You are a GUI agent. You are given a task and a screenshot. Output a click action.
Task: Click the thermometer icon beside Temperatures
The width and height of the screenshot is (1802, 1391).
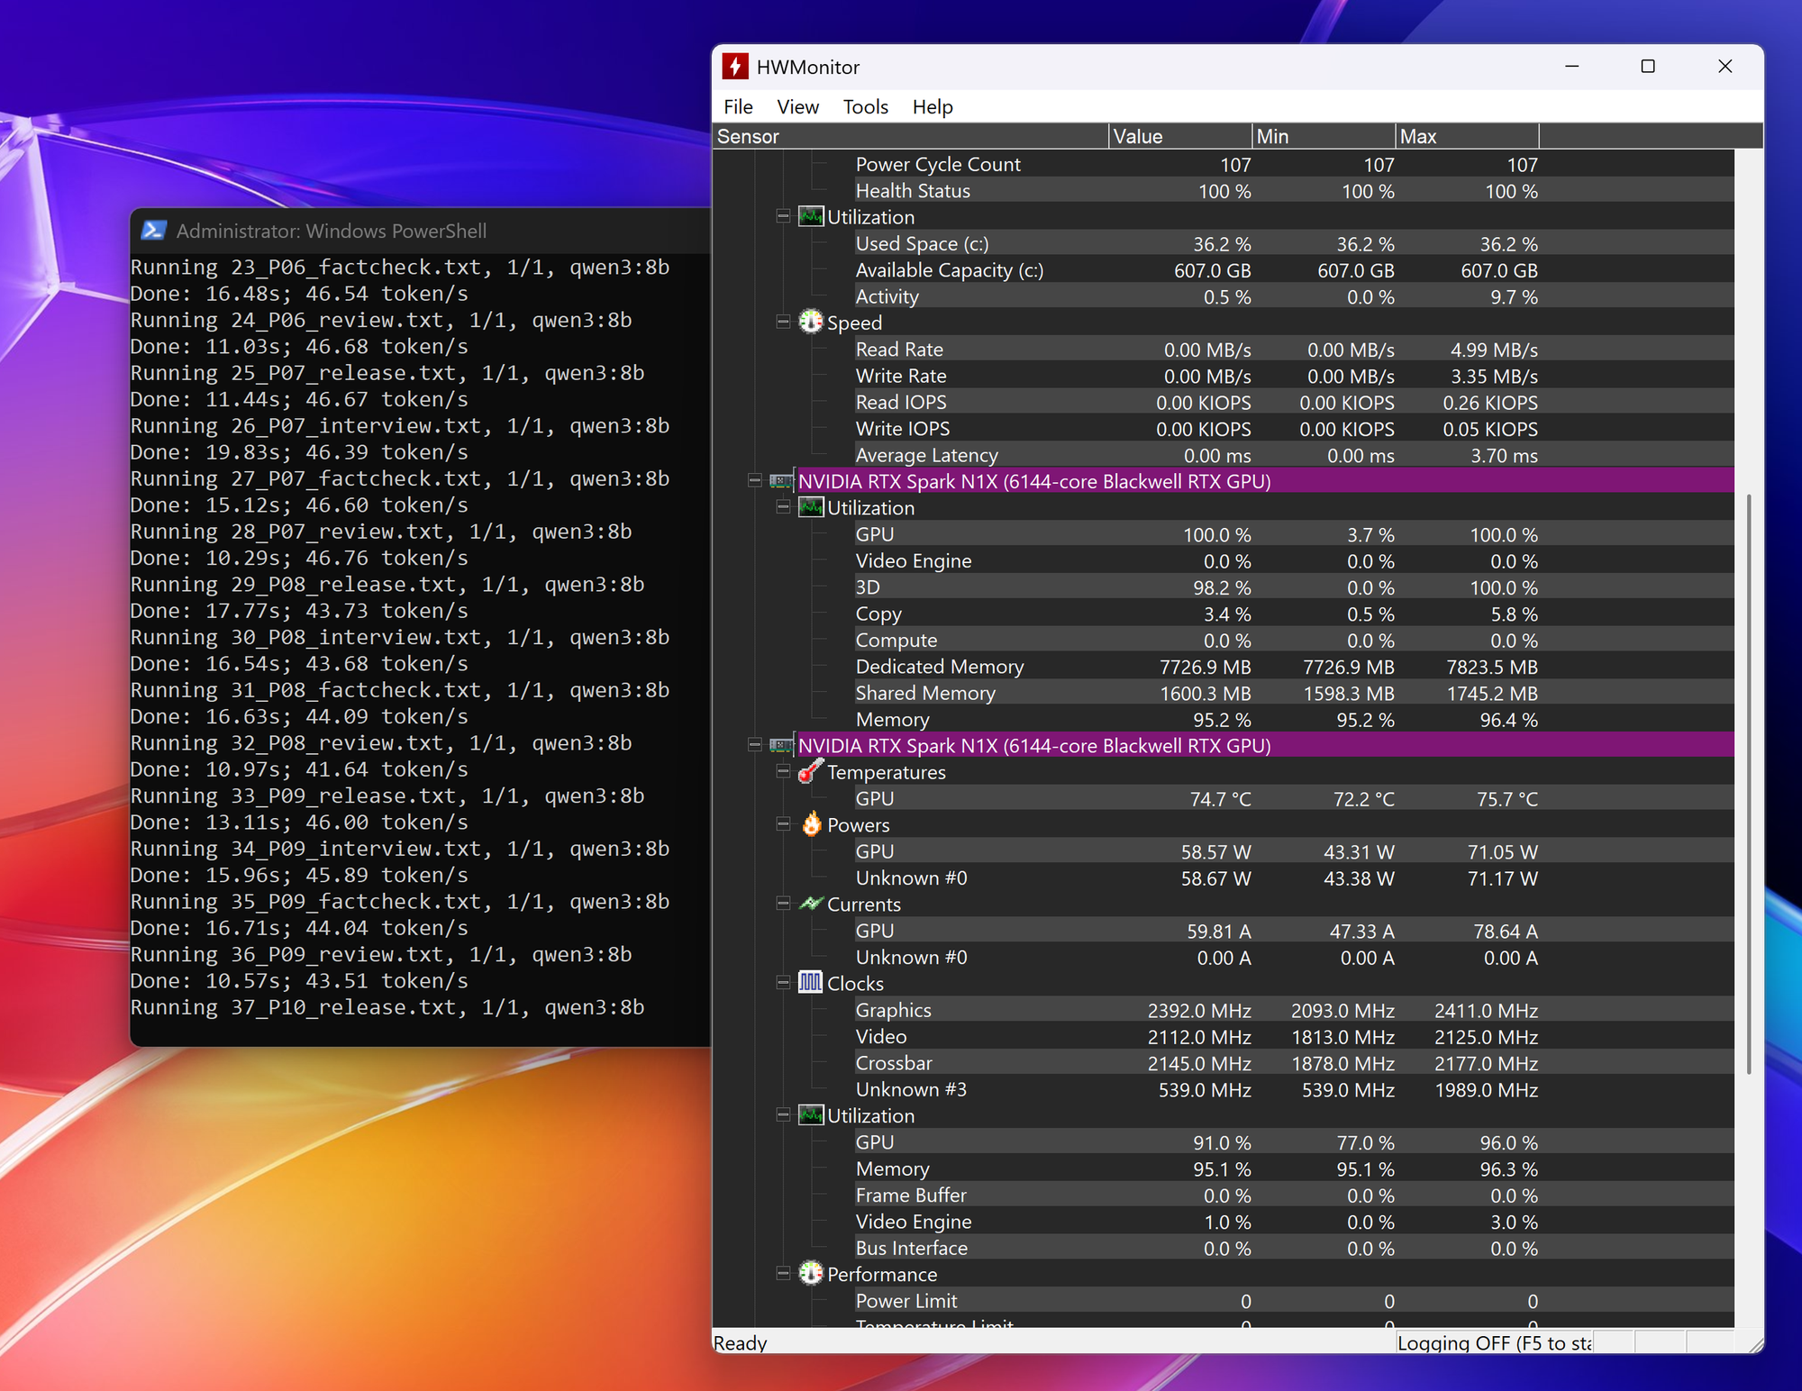(x=811, y=771)
